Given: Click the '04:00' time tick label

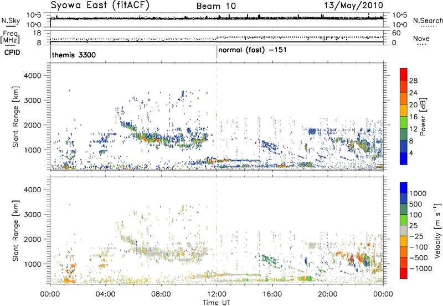Looking at the screenshot, I should (105, 294).
